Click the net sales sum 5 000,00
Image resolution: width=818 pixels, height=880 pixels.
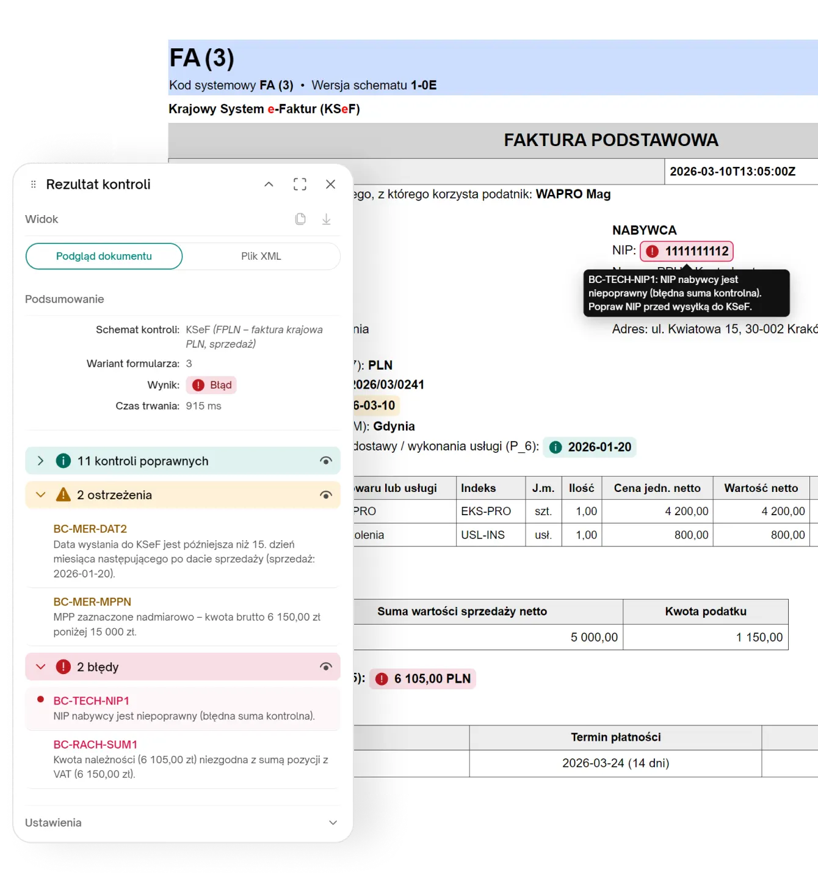coord(594,637)
